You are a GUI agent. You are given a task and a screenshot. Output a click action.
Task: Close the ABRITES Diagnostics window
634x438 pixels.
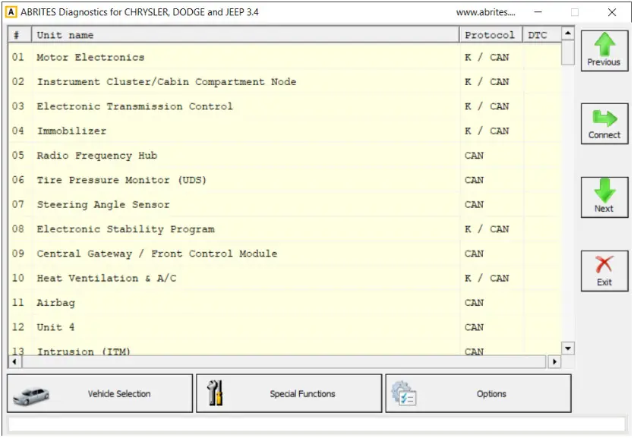612,12
